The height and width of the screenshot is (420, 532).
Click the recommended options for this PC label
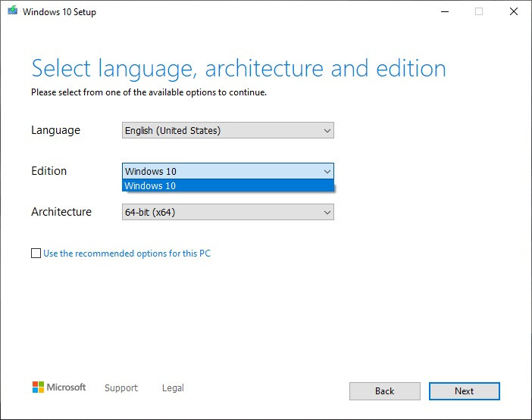(x=127, y=254)
